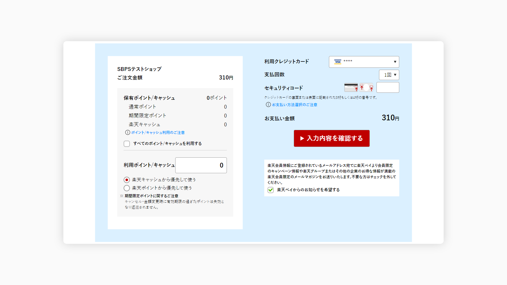This screenshot has height=285, width=507.
Task: Check すべてのポイント/キャッシュを利用する checkbox
Action: [x=127, y=144]
